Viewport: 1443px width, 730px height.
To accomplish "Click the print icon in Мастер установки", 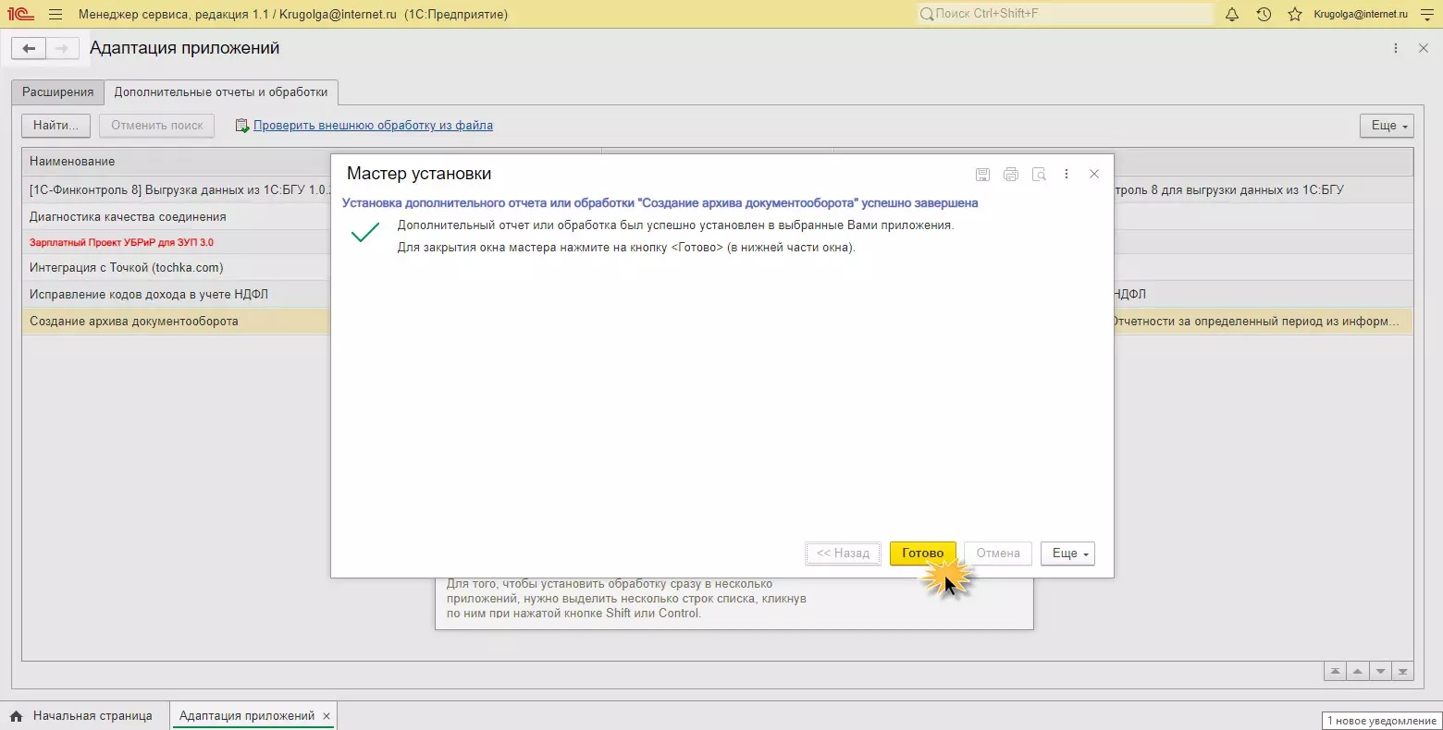I will click(1011, 174).
